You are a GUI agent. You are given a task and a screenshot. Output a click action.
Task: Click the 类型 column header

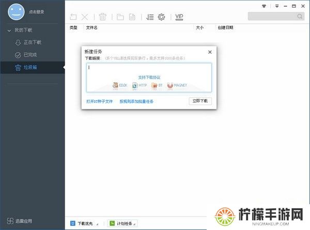click(x=73, y=28)
